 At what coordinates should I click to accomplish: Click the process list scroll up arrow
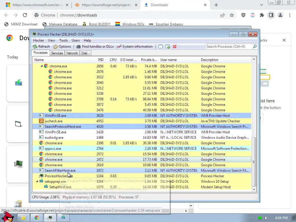(254, 59)
